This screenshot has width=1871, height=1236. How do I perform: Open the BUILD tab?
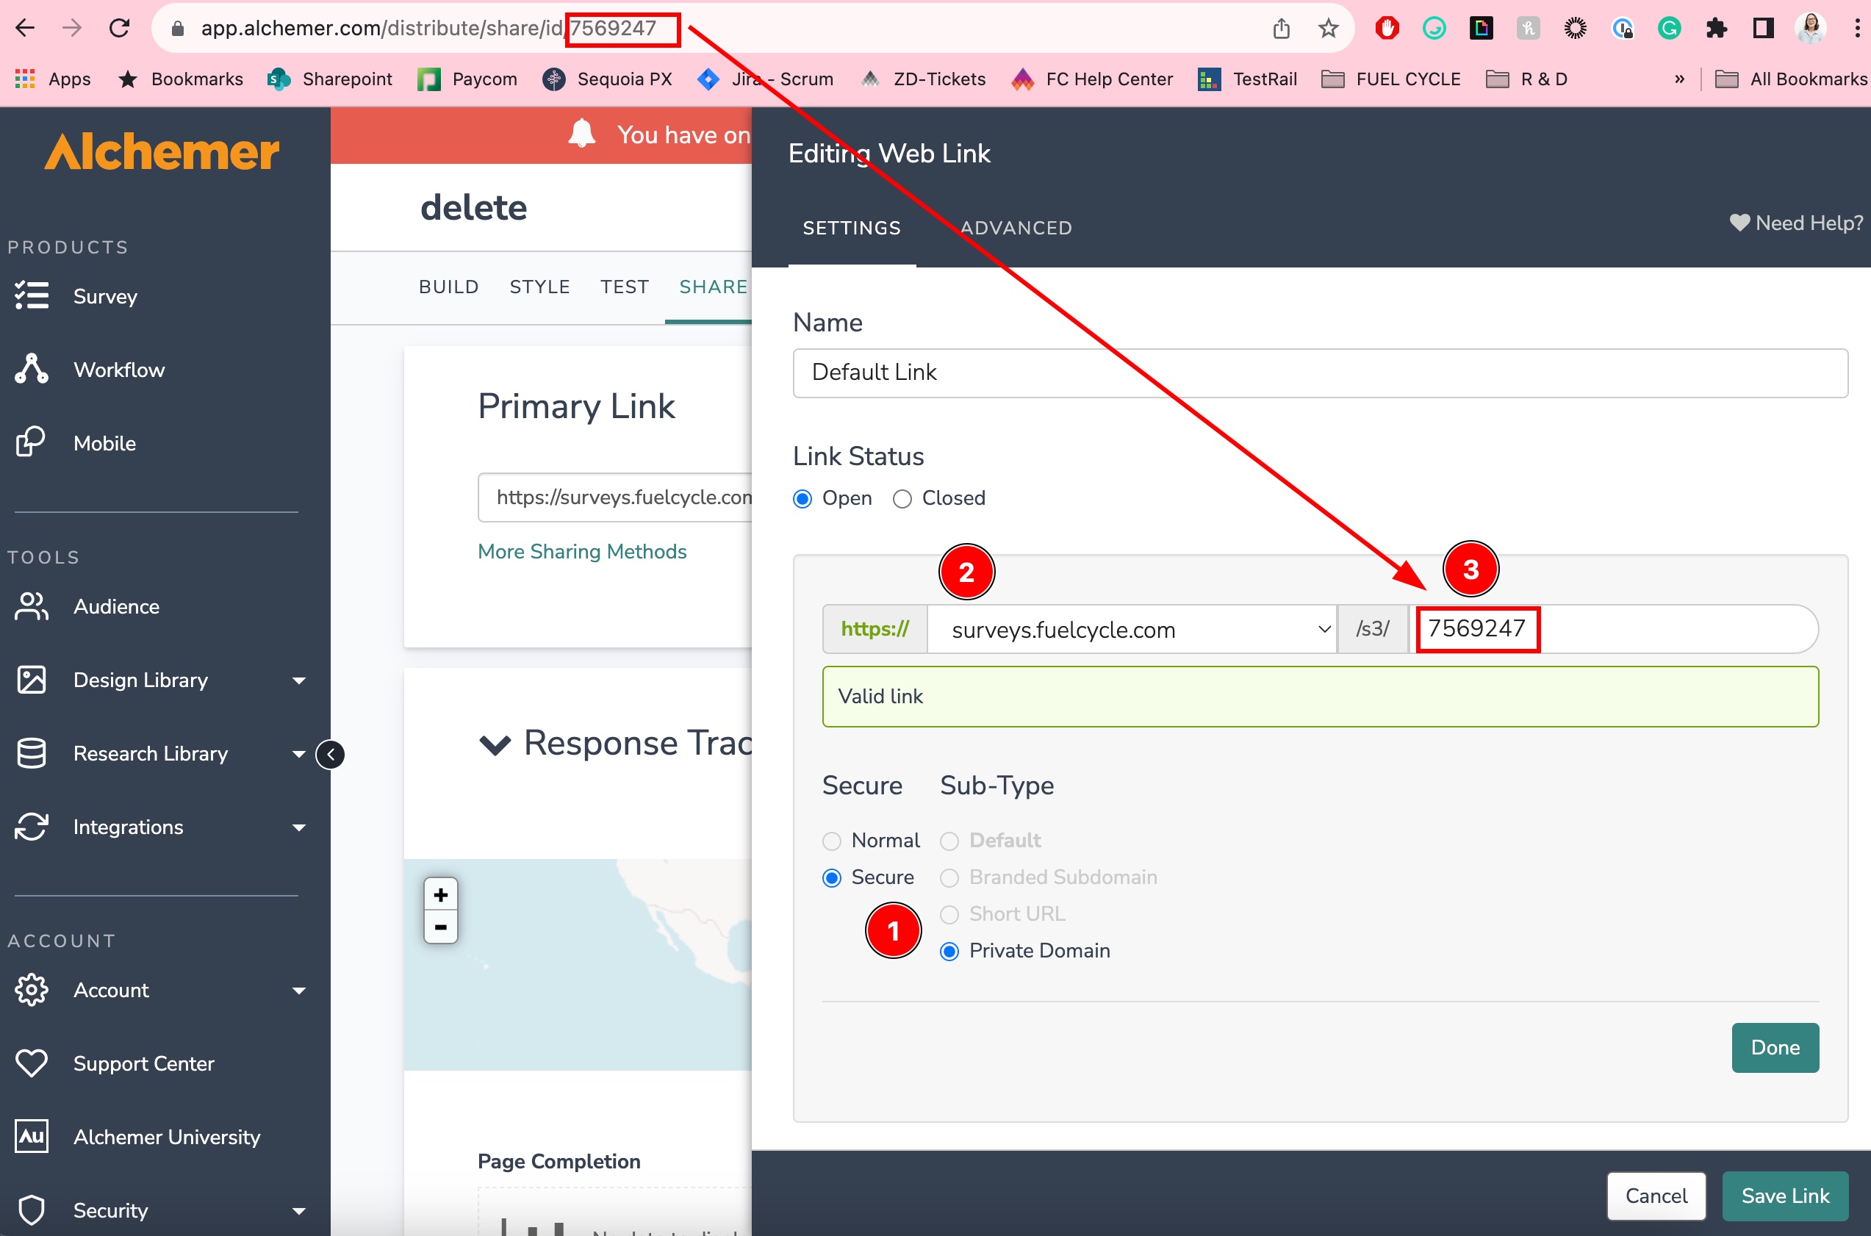coord(448,287)
